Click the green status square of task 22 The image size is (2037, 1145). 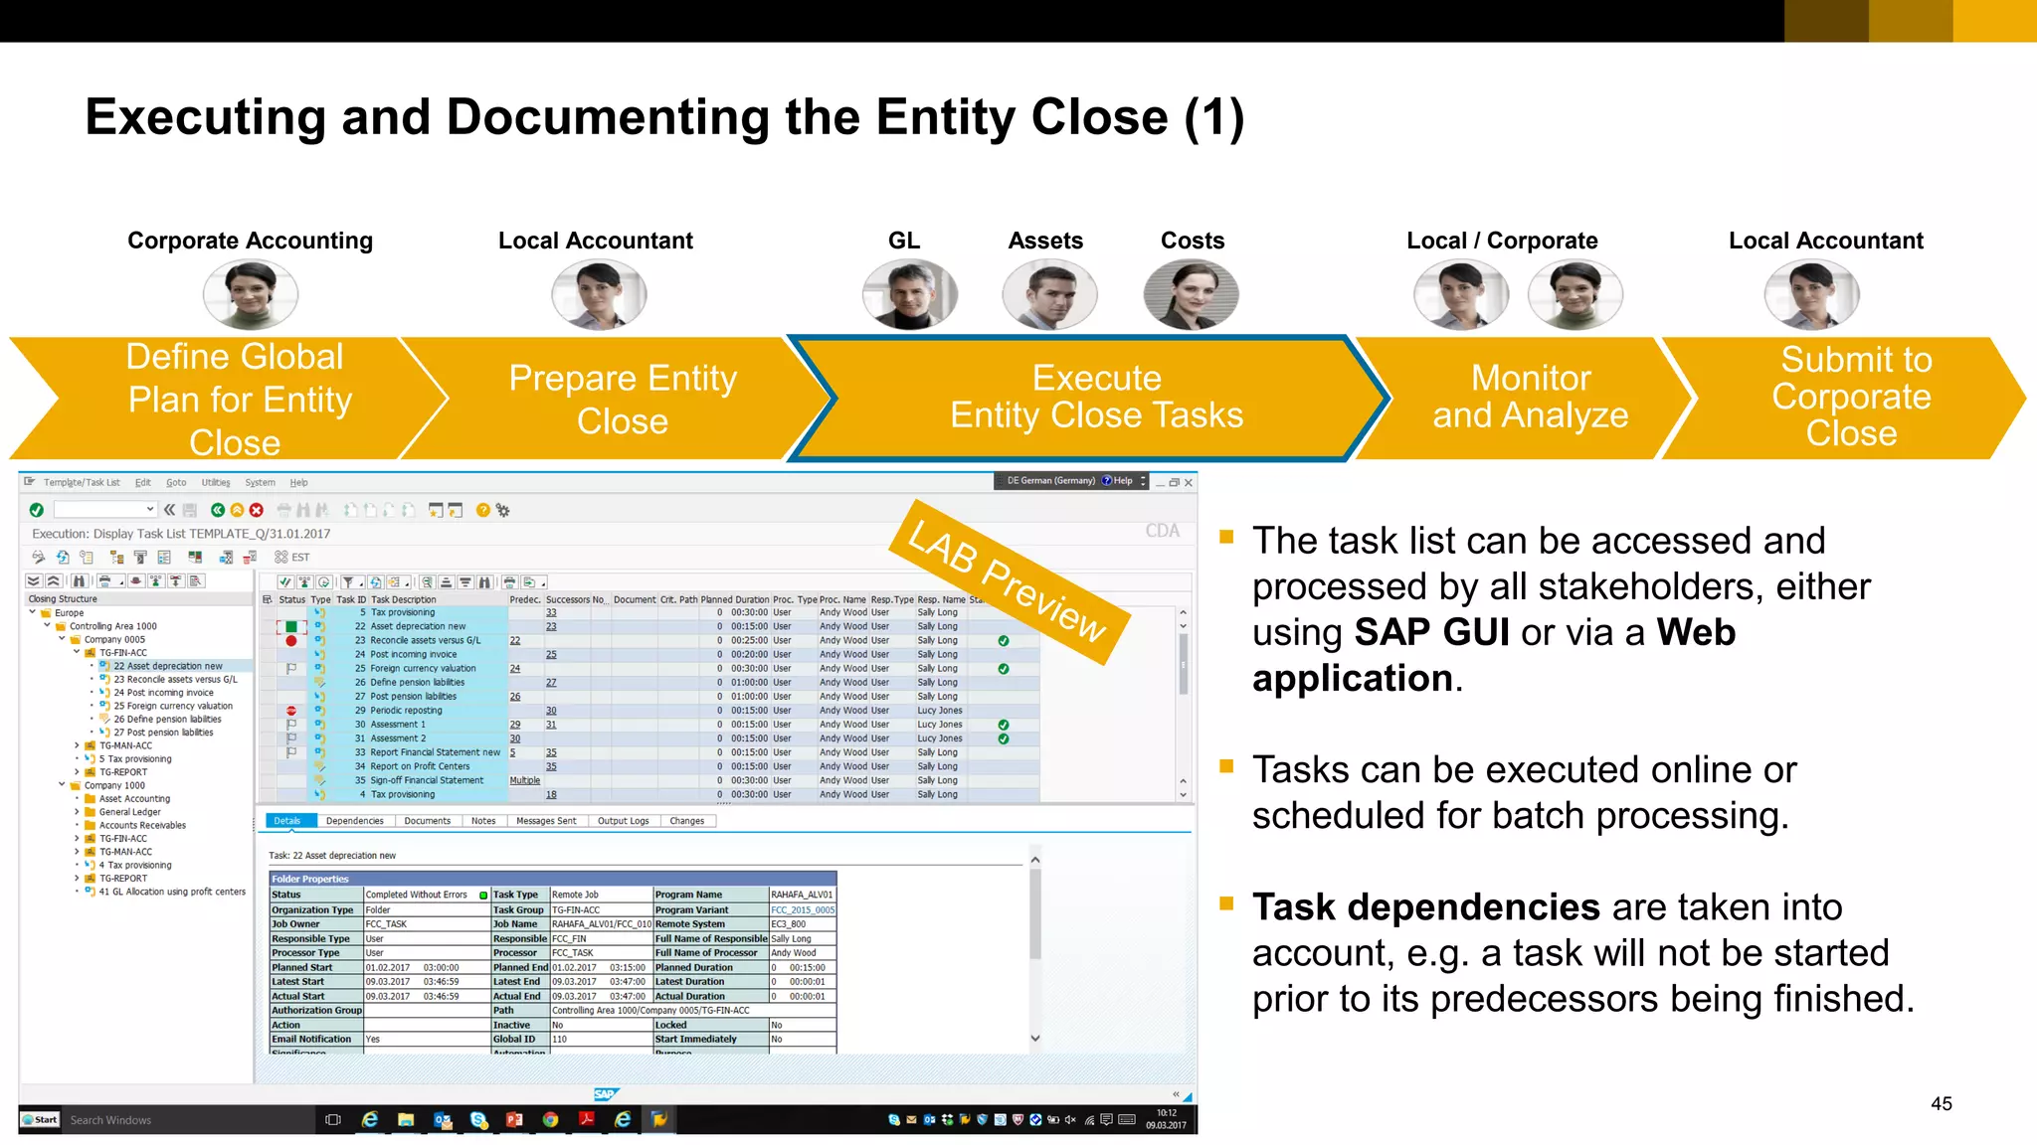(x=291, y=626)
